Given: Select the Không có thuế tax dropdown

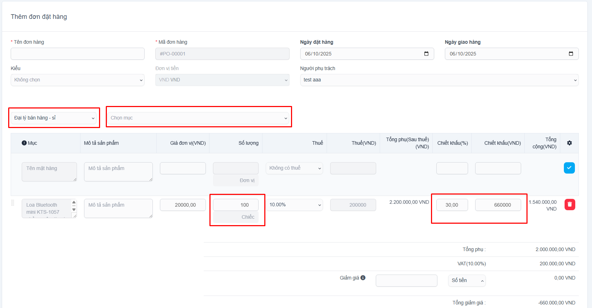Looking at the screenshot, I should 294,168.
